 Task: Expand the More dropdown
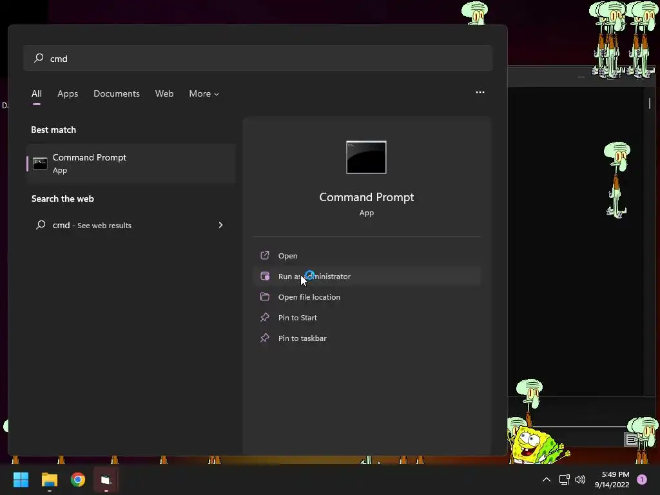coord(204,94)
